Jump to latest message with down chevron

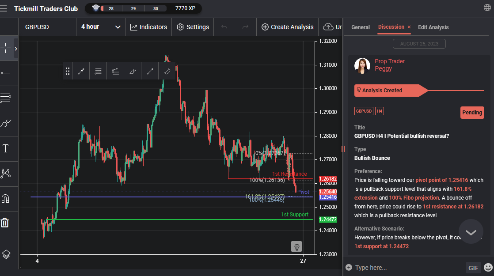pos(471,232)
